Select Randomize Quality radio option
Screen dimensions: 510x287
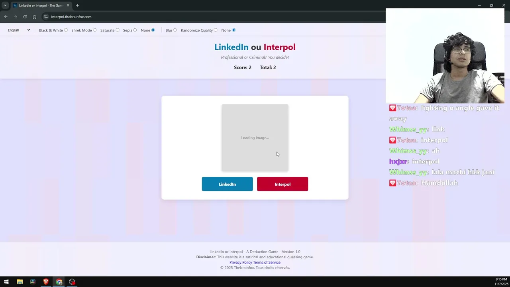click(x=216, y=30)
